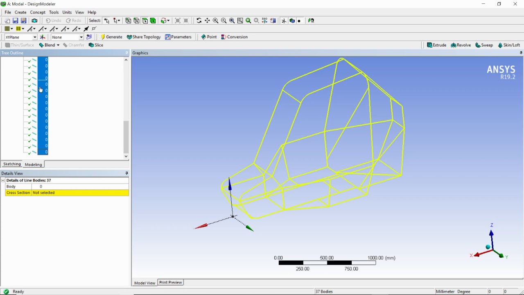
Task: Click the Point tool
Action: tap(209, 37)
